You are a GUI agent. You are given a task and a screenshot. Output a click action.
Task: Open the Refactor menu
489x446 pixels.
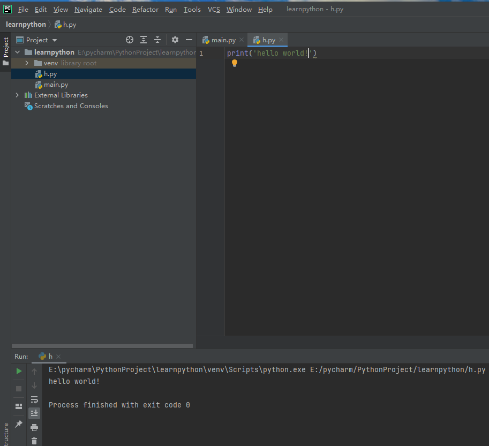tap(145, 10)
